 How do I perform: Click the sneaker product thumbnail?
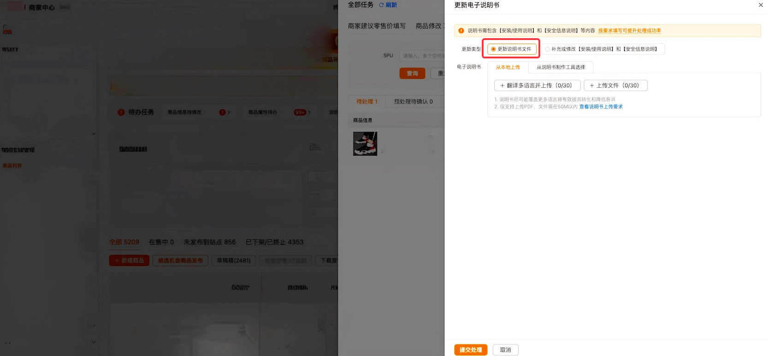pyautogui.click(x=365, y=144)
